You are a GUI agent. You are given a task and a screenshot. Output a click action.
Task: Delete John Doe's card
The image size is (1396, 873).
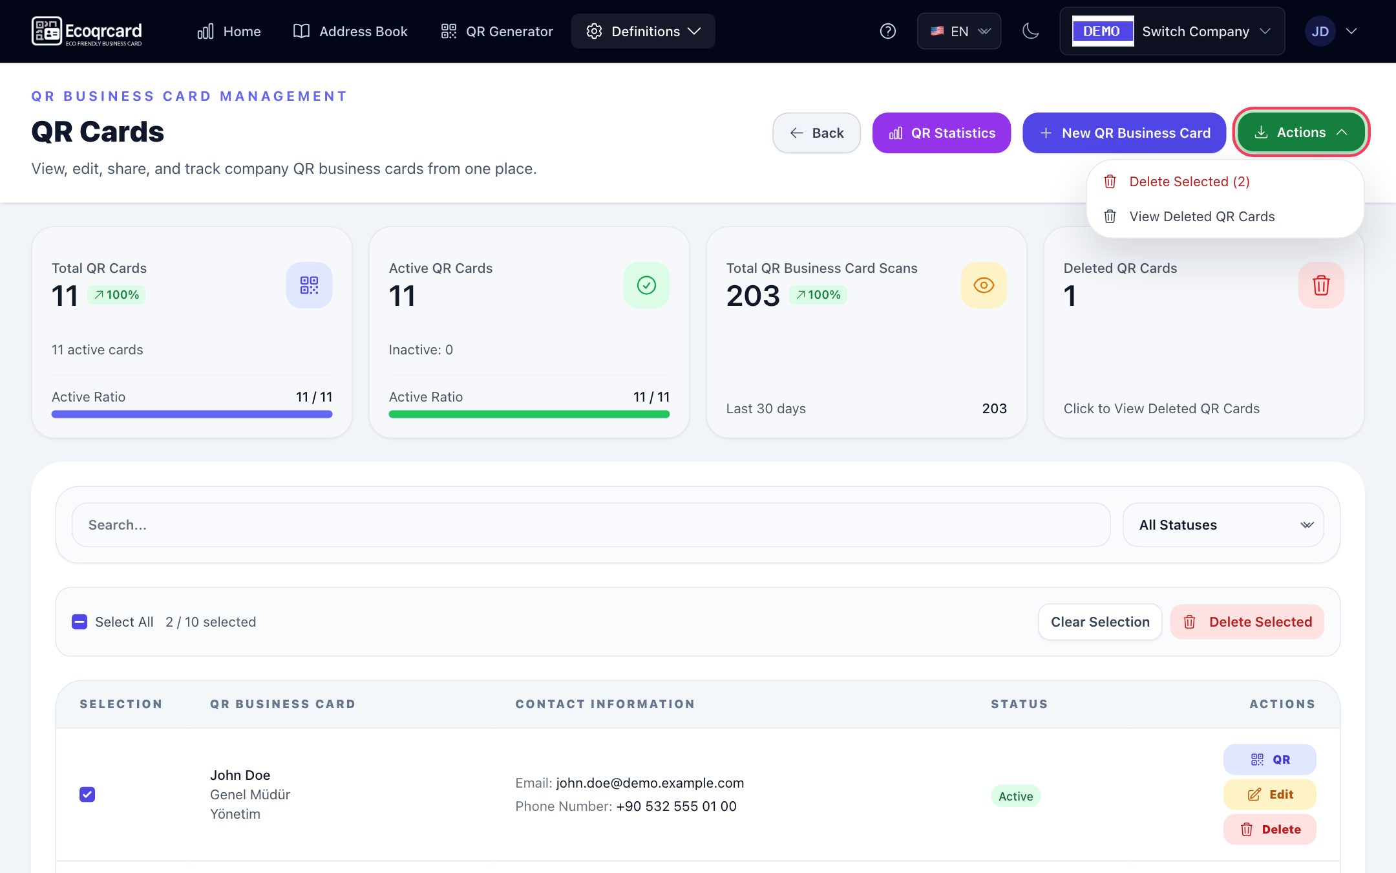[x=1269, y=829]
